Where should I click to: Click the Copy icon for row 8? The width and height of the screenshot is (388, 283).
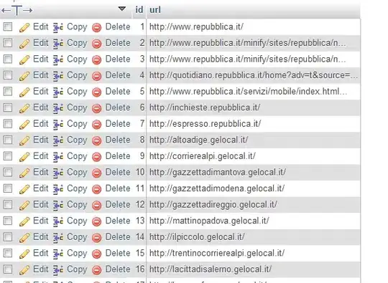click(58, 140)
